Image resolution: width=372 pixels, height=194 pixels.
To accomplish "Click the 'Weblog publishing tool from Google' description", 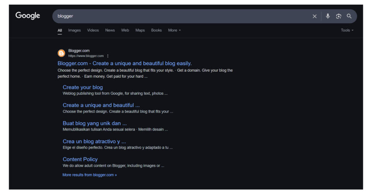I will [115, 93].
